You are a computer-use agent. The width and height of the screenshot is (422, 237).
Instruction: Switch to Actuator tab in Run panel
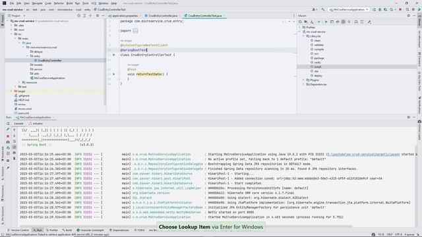(36, 124)
